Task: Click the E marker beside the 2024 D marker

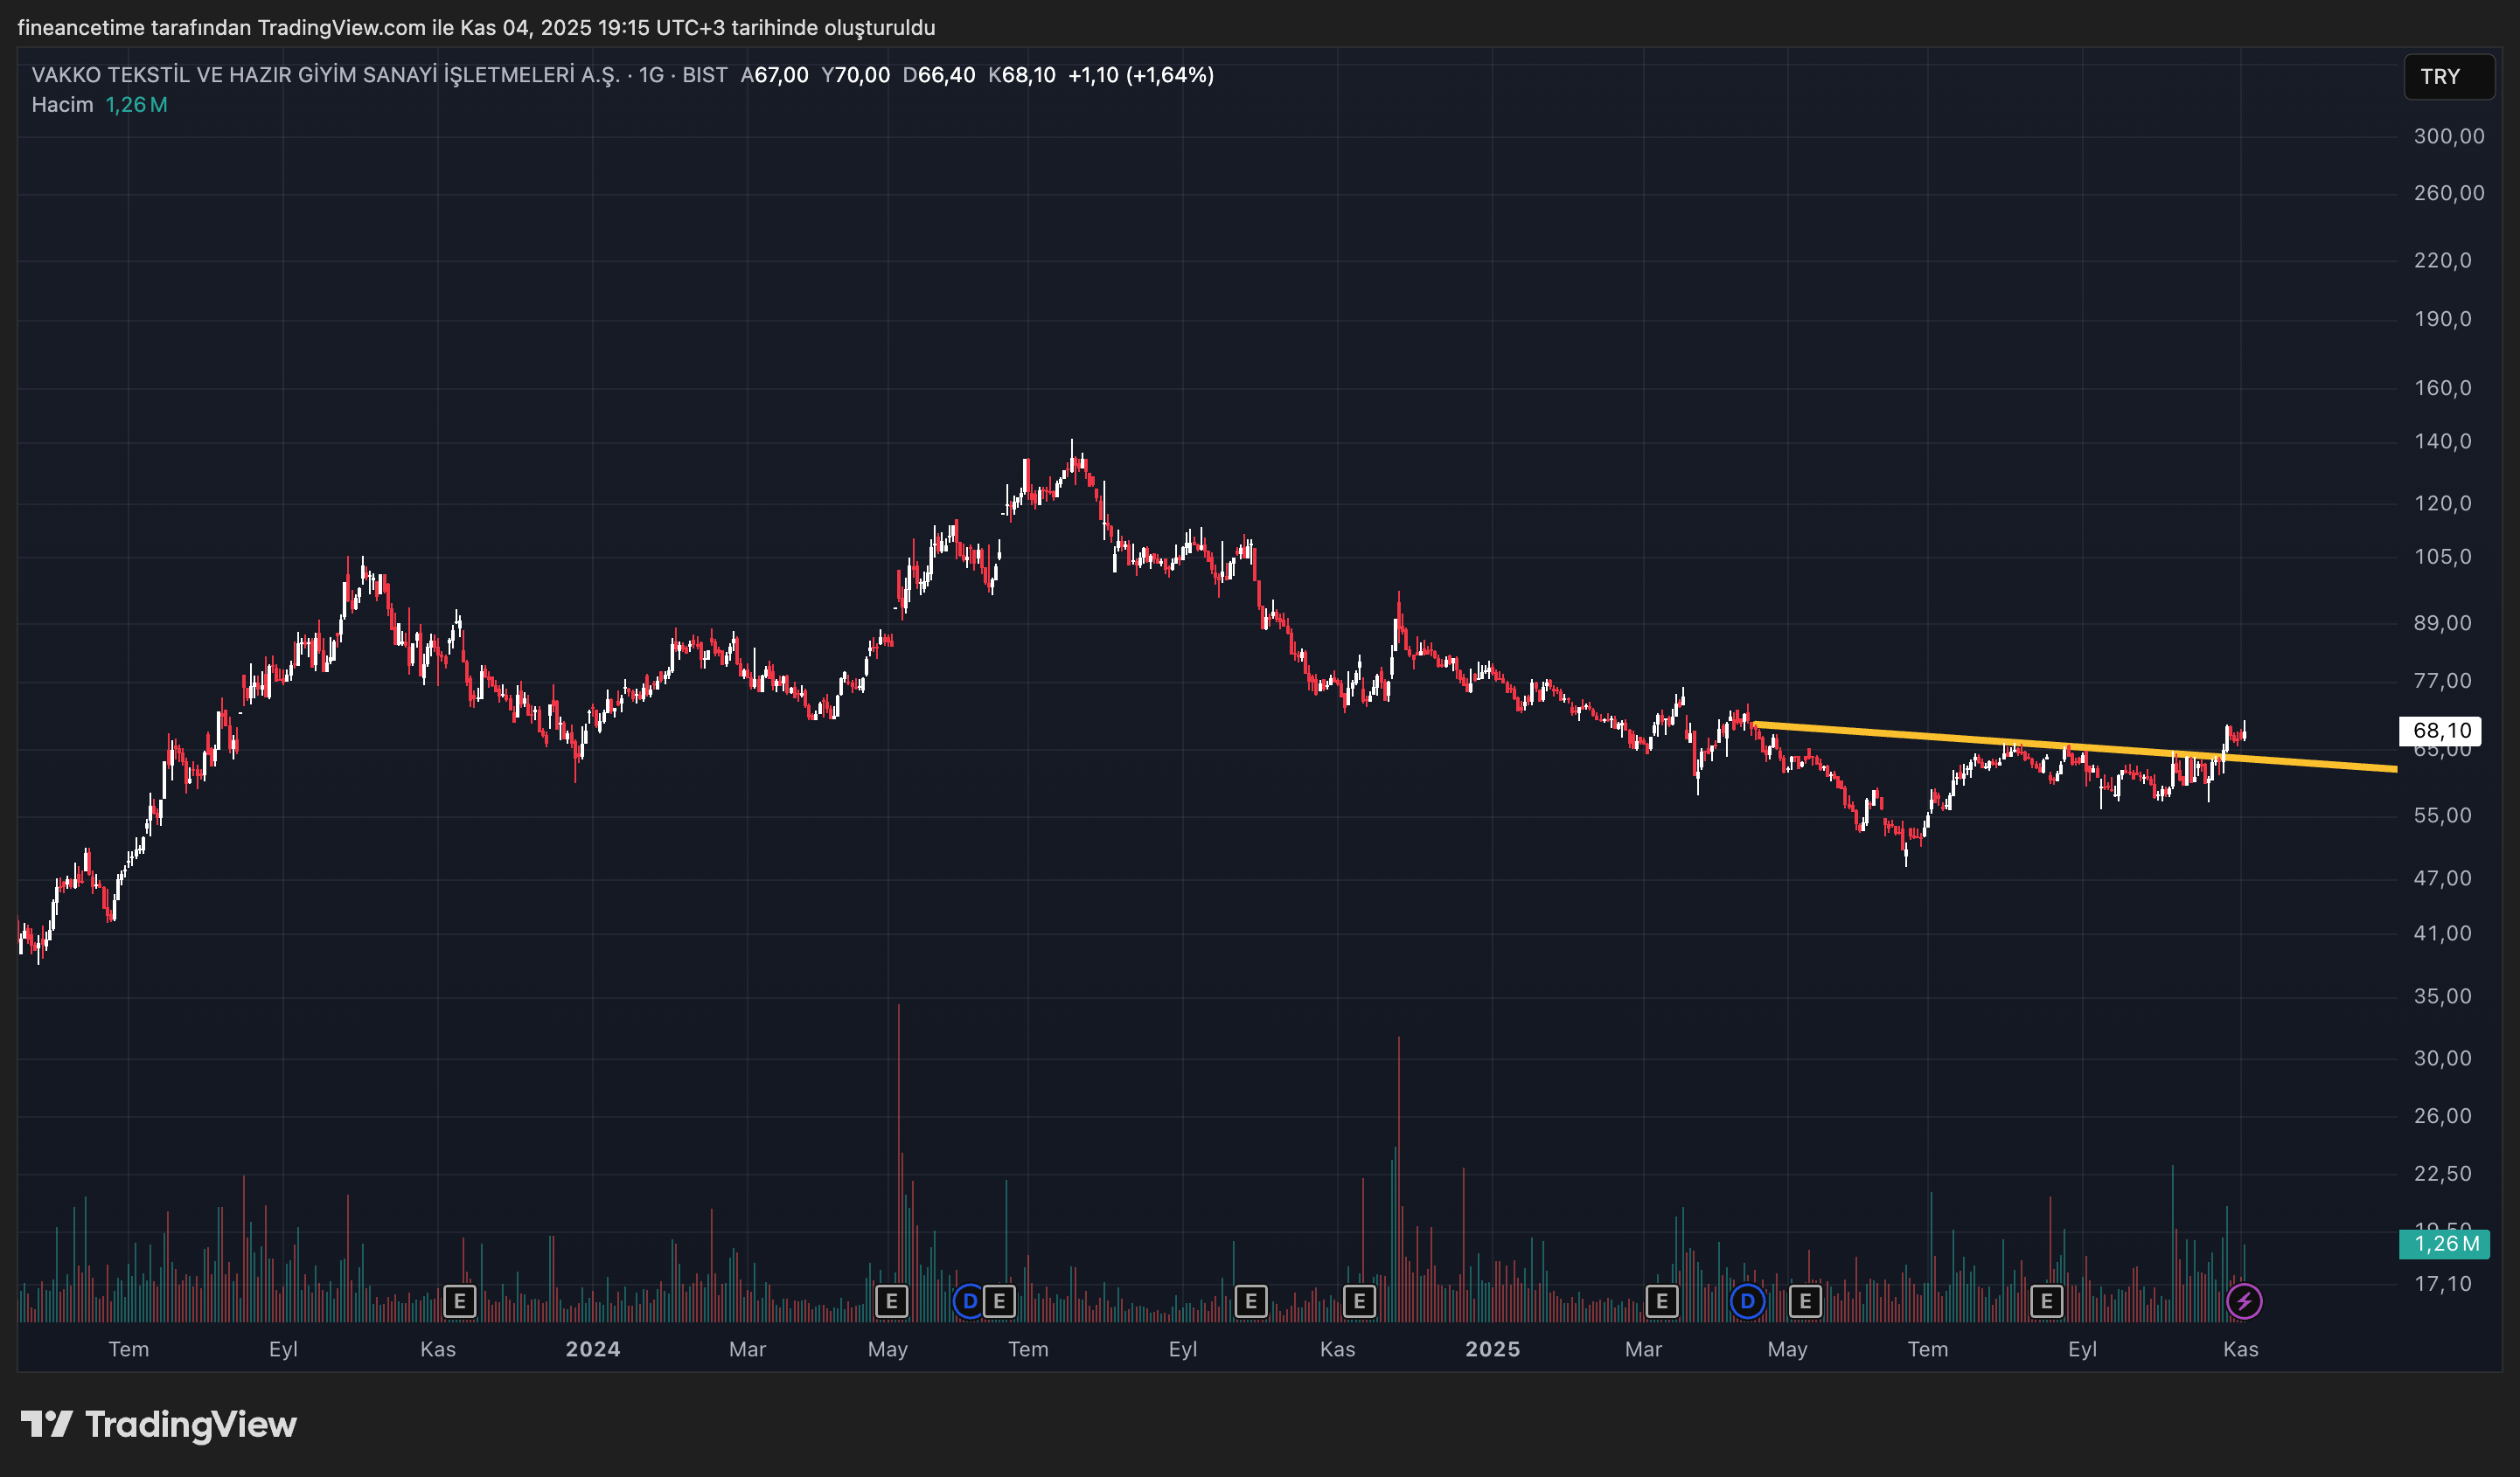Action: (x=999, y=1301)
